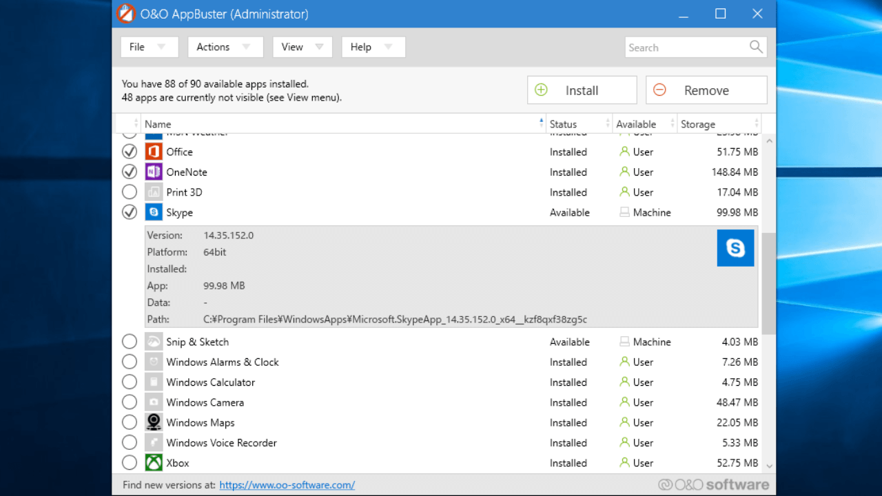This screenshot has width=882, height=496.
Task: Click the O&O AppBuster title bar logo
Action: [x=125, y=14]
